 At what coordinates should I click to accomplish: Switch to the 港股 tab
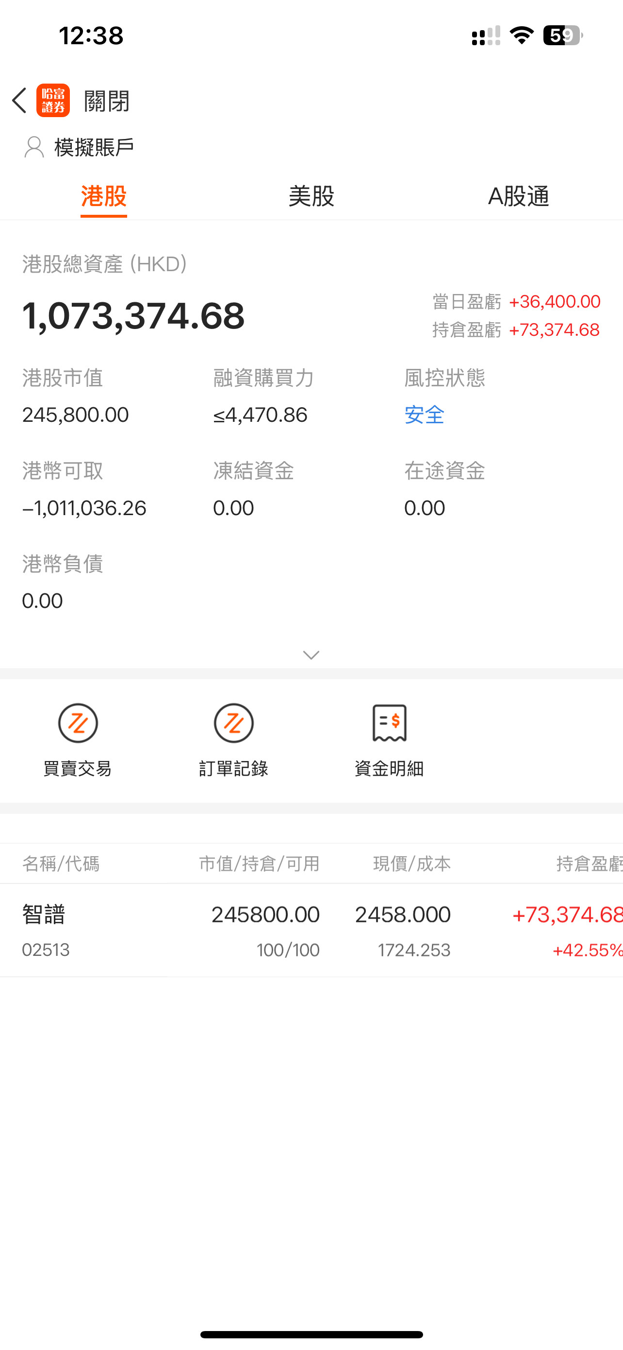(103, 196)
